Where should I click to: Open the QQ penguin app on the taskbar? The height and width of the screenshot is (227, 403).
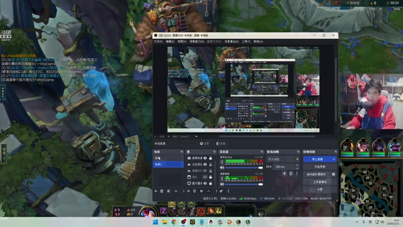pos(211,222)
